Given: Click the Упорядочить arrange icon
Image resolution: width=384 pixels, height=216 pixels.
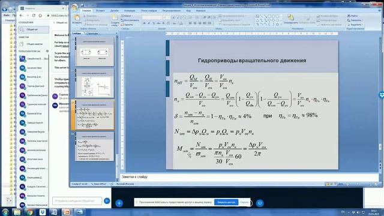Looking at the screenshot, I should coord(290,19).
